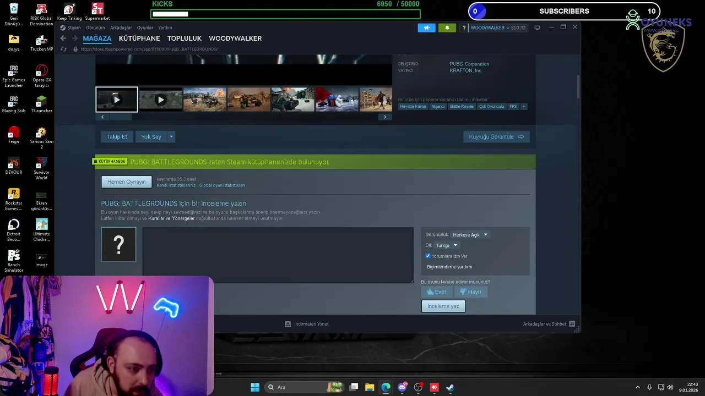705x396 pixels.
Task: Launch Detroit Become Human desktop shortcut
Action: [14, 230]
